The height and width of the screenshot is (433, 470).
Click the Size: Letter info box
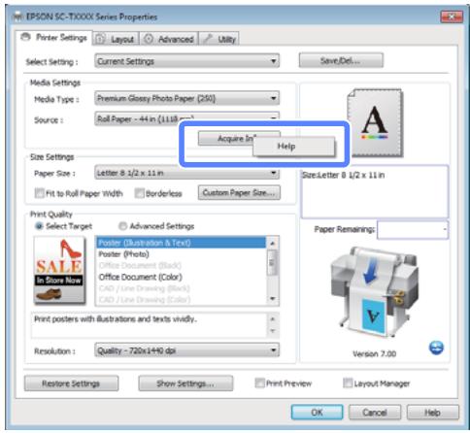(375, 191)
